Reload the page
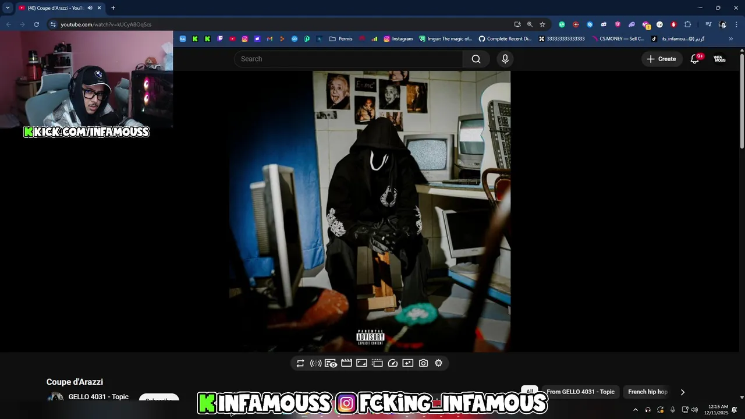 click(x=36, y=24)
